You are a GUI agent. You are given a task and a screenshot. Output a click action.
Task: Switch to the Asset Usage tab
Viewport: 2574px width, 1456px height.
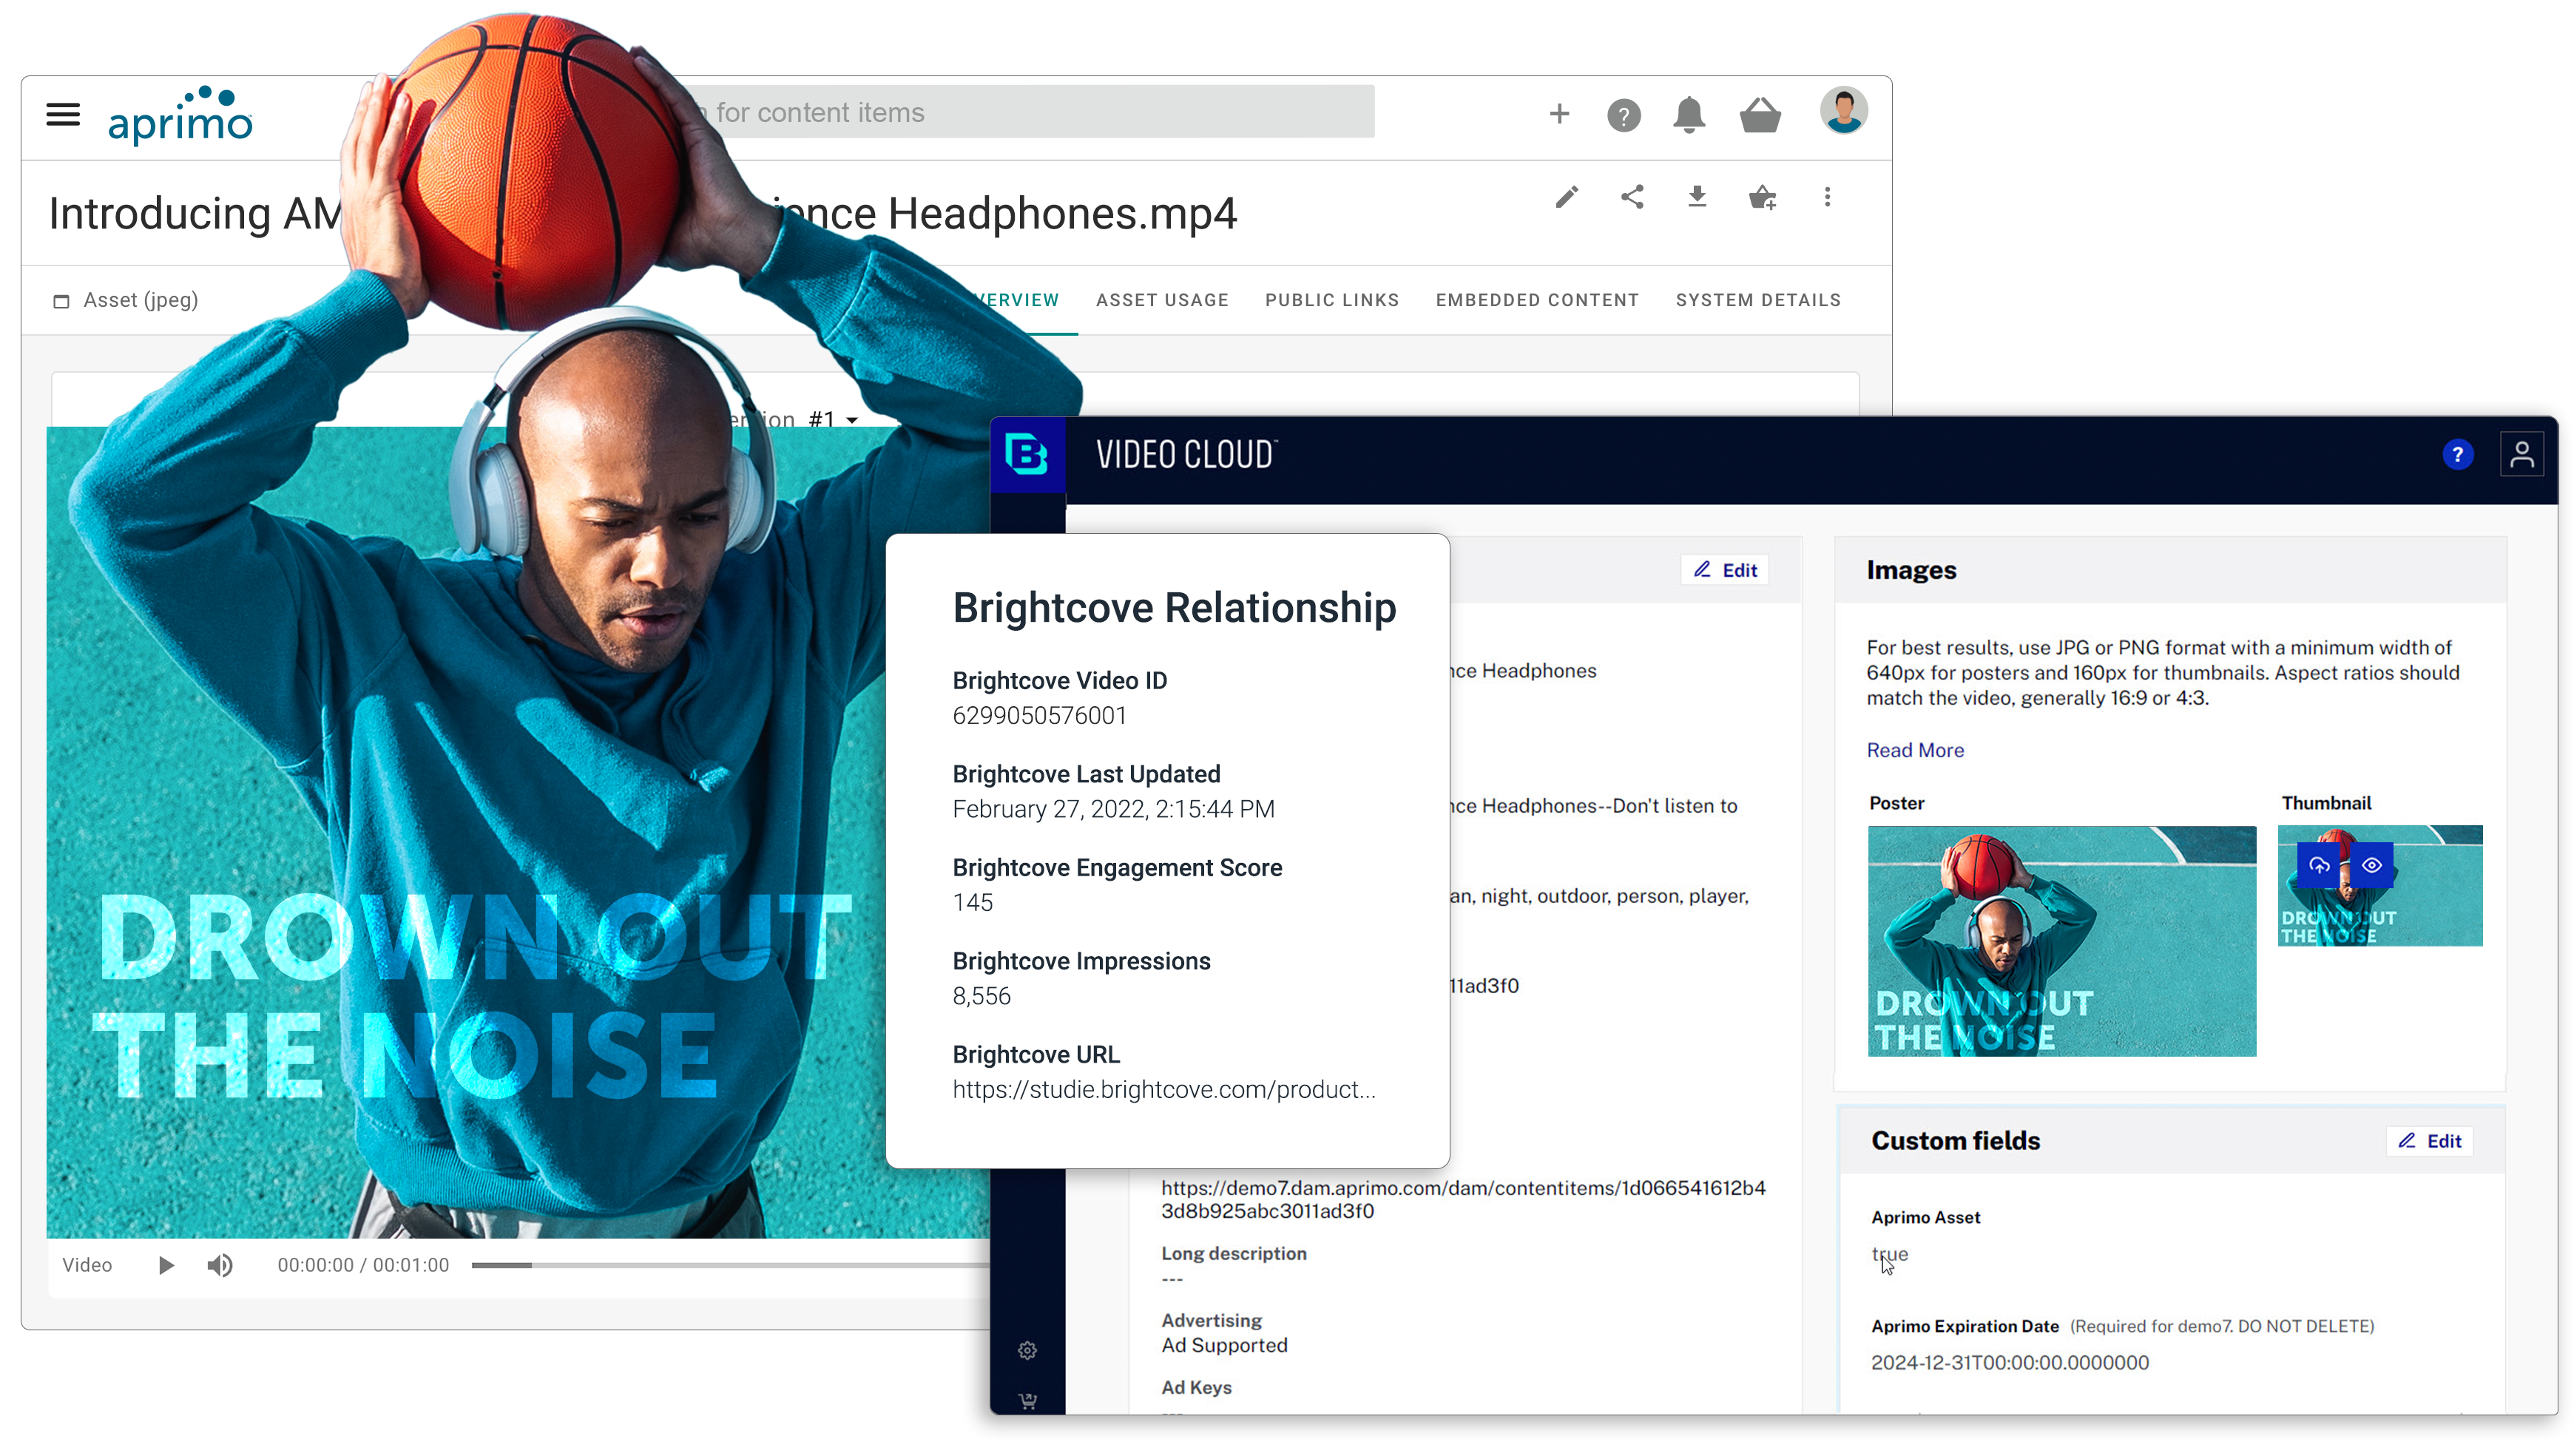click(x=1162, y=300)
